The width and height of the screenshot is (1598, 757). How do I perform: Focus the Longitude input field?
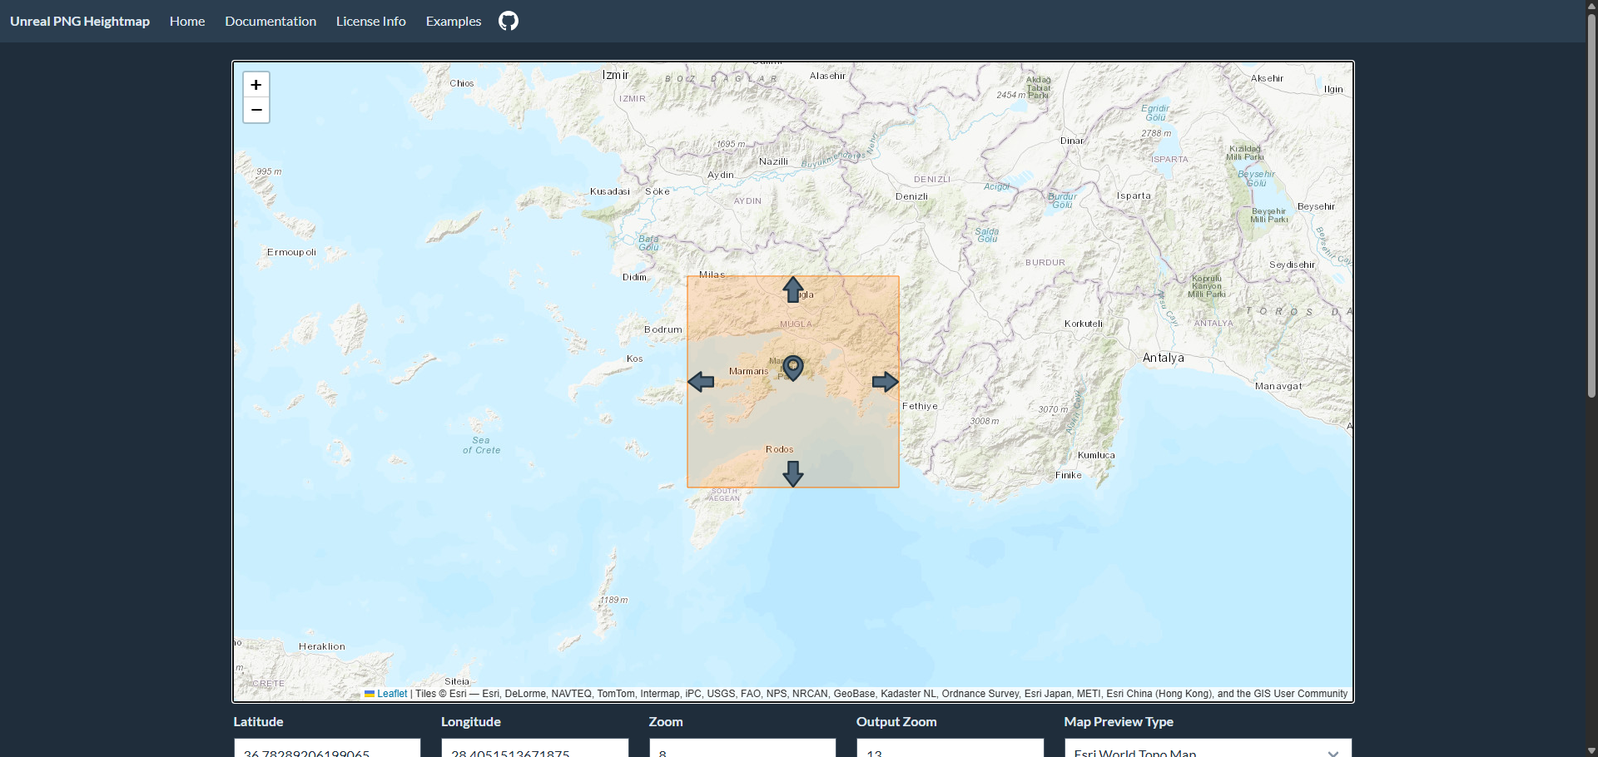coord(534,748)
